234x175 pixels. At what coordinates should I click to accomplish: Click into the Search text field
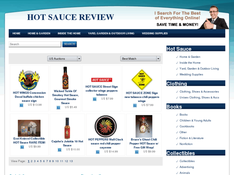coord(35,44)
